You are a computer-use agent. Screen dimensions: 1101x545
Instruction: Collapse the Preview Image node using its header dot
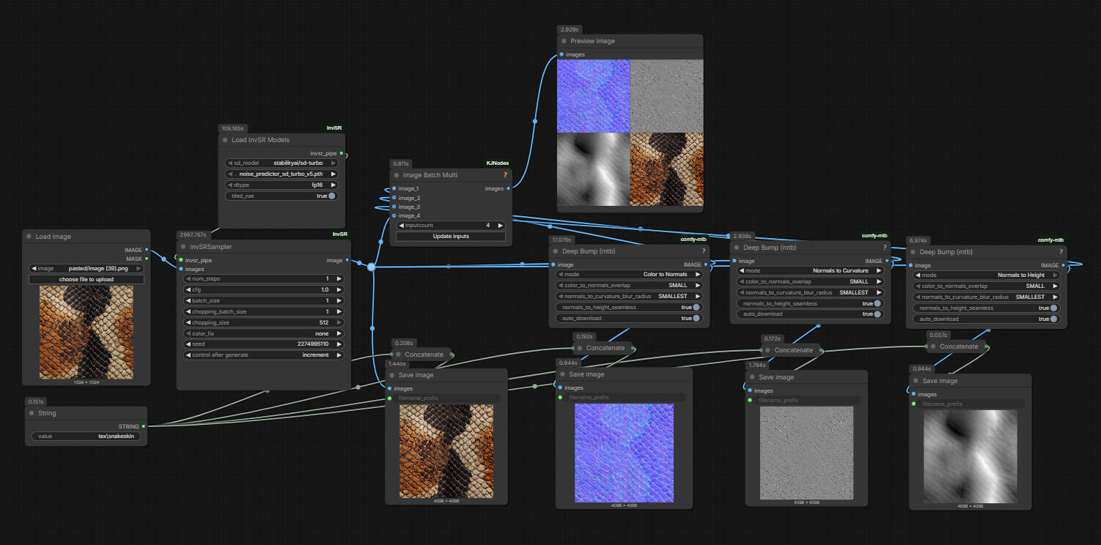click(x=564, y=41)
